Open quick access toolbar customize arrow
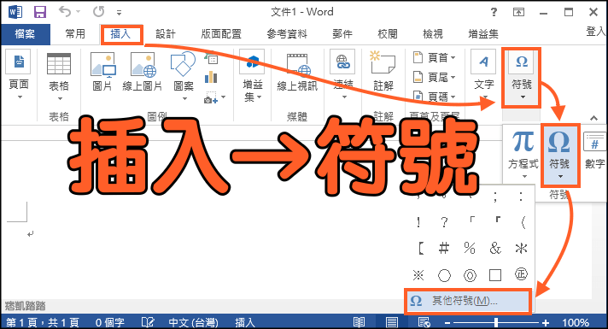The width and height of the screenshot is (608, 329). [119, 13]
